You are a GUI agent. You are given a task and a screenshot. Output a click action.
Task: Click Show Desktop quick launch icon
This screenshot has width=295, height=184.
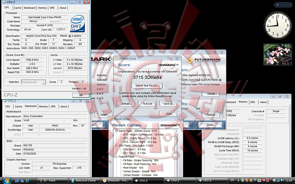point(17,181)
